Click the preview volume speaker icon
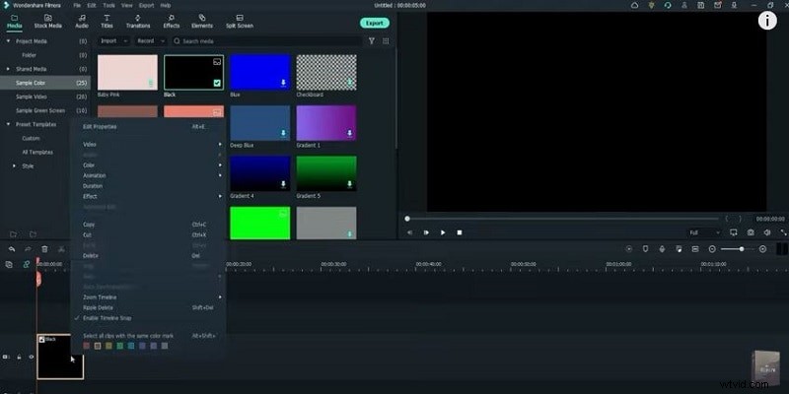Screen dimensions: 789x394 point(767,232)
